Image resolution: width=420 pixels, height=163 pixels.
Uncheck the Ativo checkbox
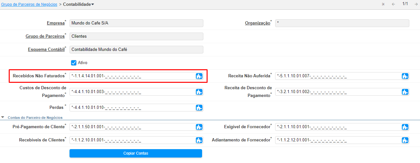(x=74, y=63)
